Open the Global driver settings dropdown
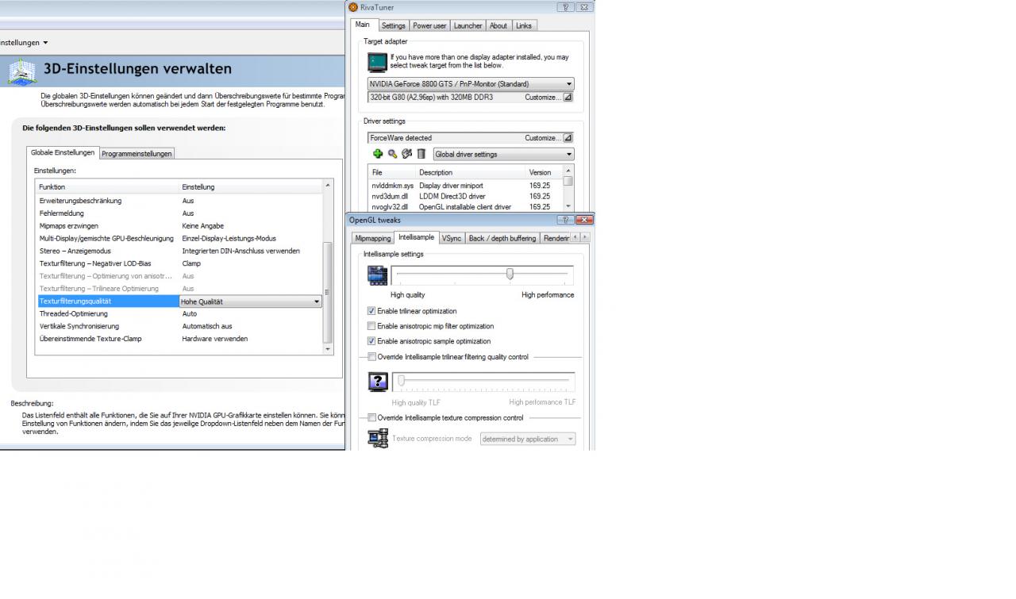Image resolution: width=1016 pixels, height=599 pixels. [x=504, y=154]
